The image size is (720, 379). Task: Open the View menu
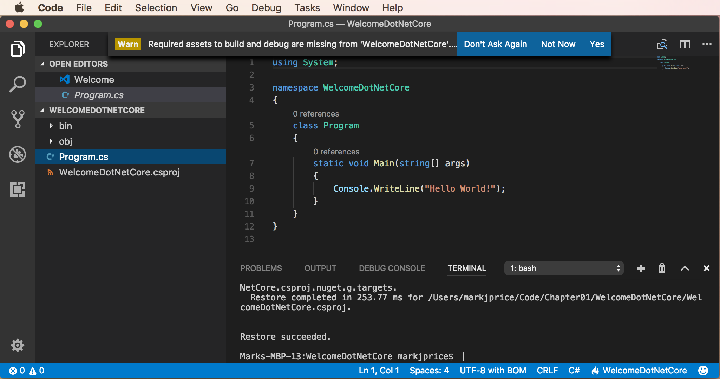click(x=201, y=8)
